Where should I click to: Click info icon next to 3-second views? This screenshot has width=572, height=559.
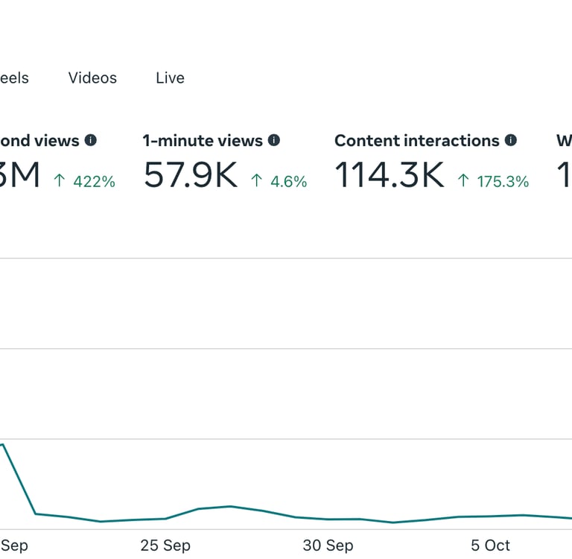91,140
